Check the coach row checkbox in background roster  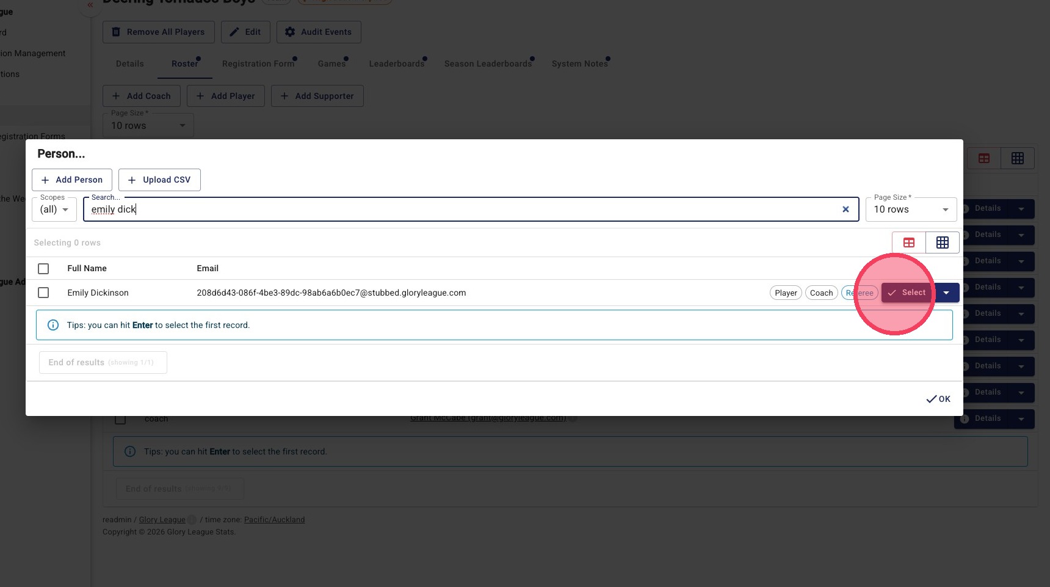click(x=120, y=420)
